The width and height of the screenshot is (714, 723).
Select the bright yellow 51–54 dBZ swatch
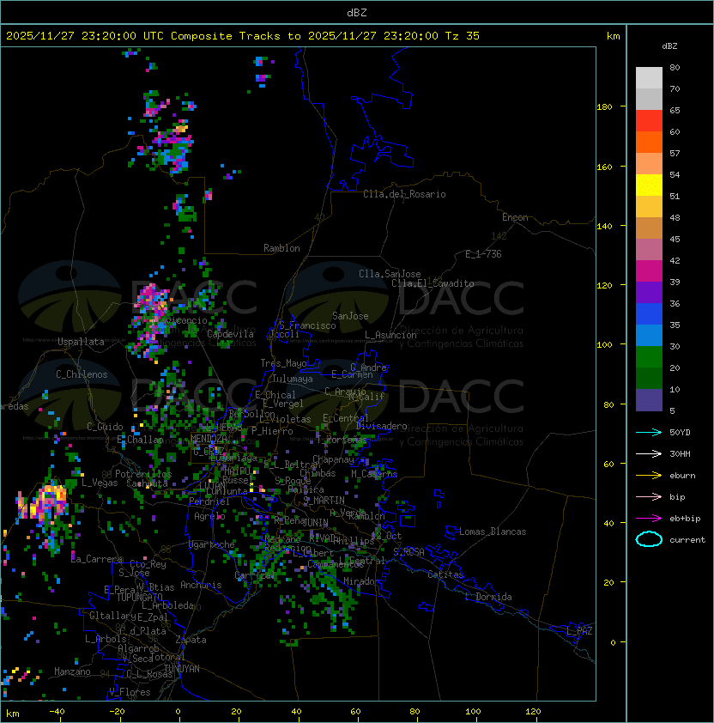point(649,185)
